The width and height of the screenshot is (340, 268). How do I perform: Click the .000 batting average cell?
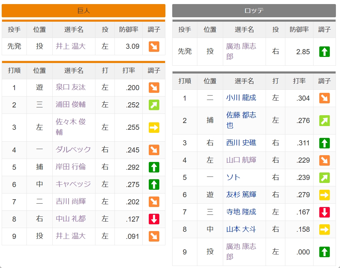pyautogui.click(x=299, y=252)
